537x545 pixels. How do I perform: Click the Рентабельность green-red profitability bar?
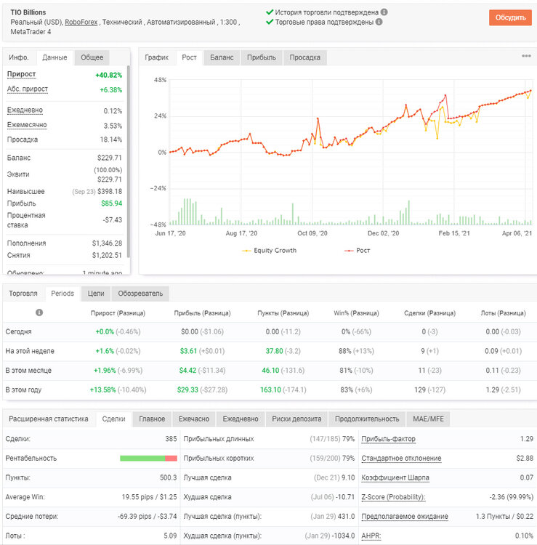pos(148,459)
